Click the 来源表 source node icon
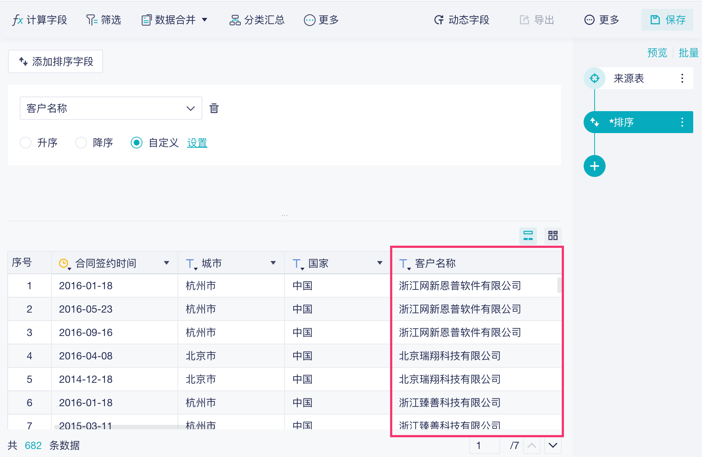This screenshot has width=702, height=457. pyautogui.click(x=594, y=78)
